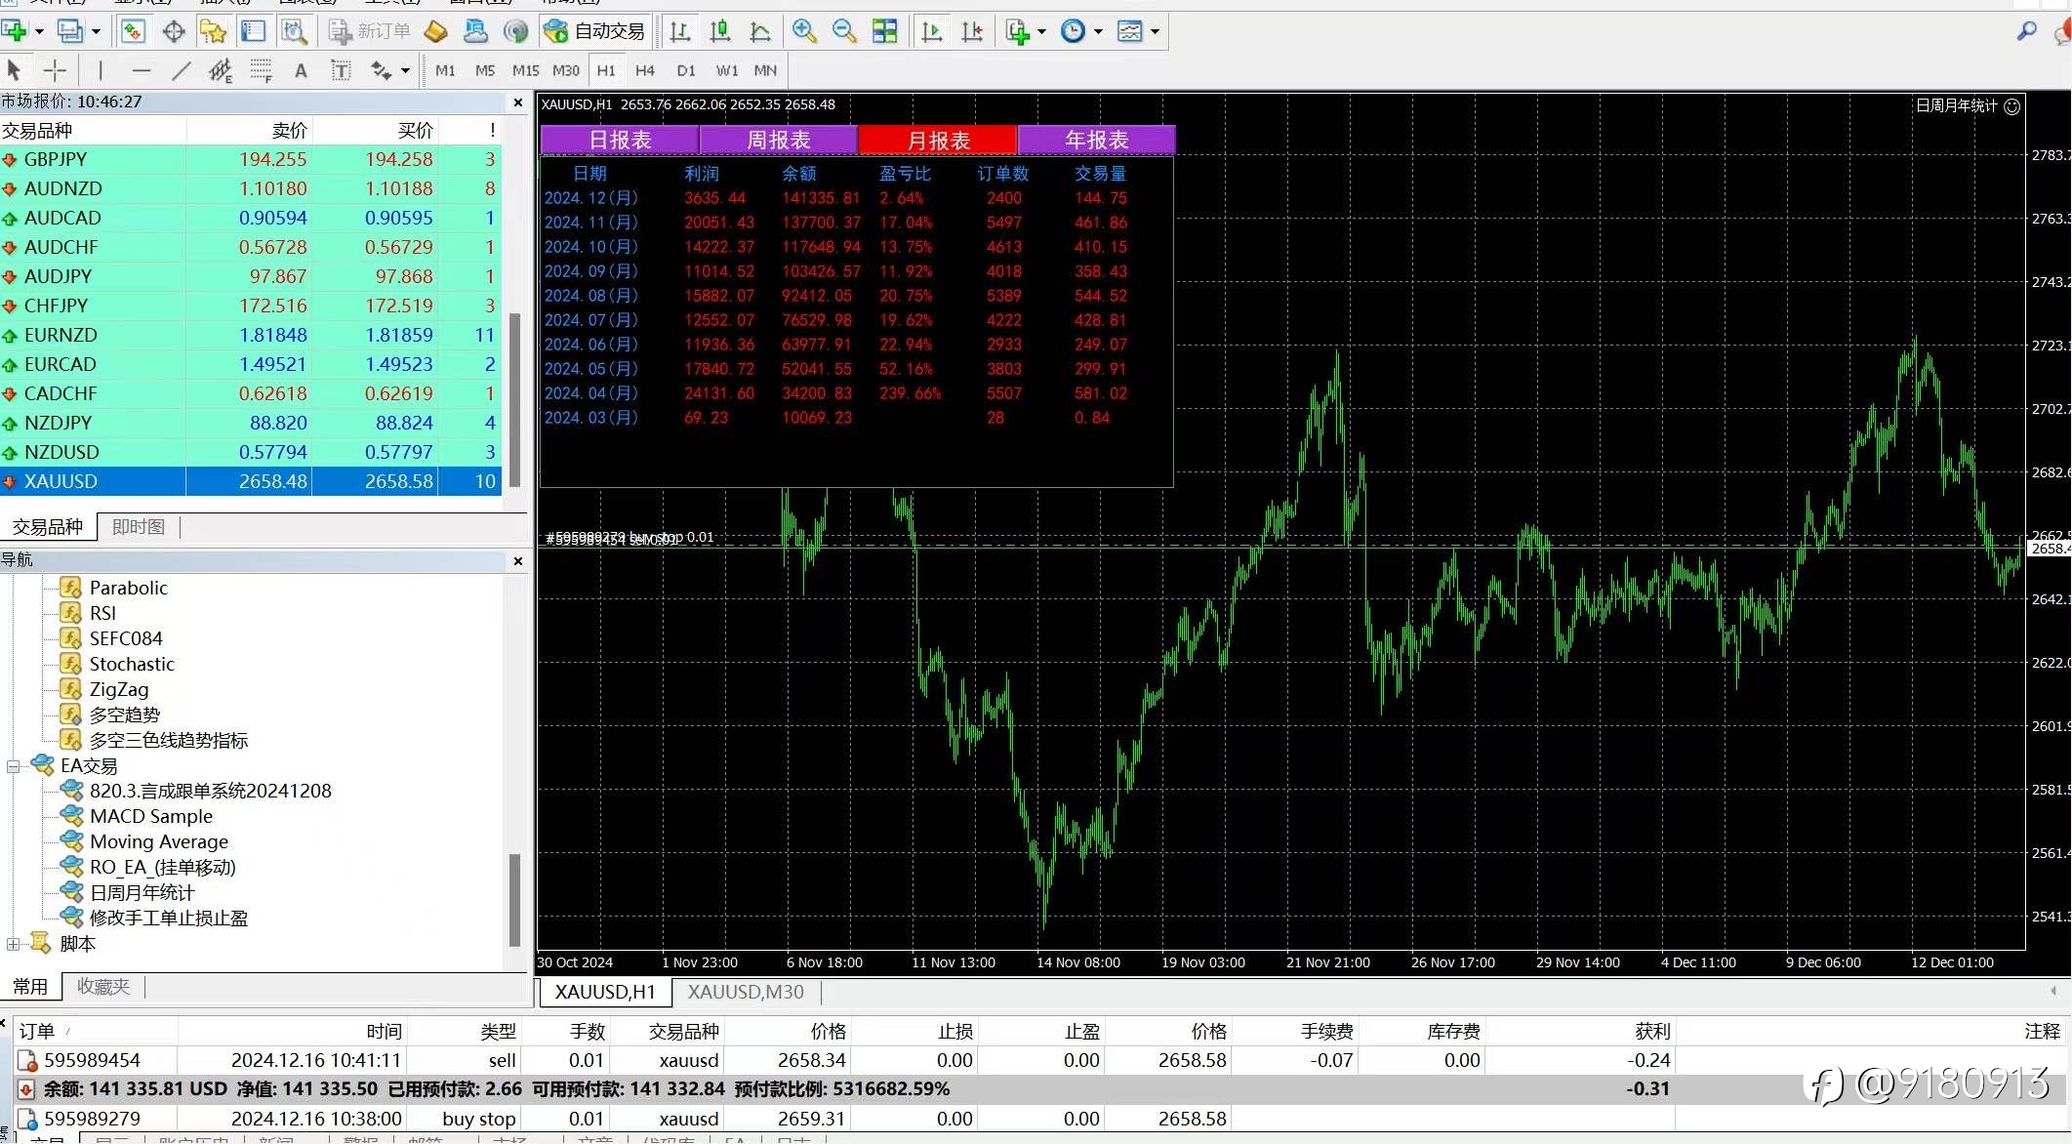Zoom in on the chart
This screenshot has height=1144, width=2072.
[804, 31]
